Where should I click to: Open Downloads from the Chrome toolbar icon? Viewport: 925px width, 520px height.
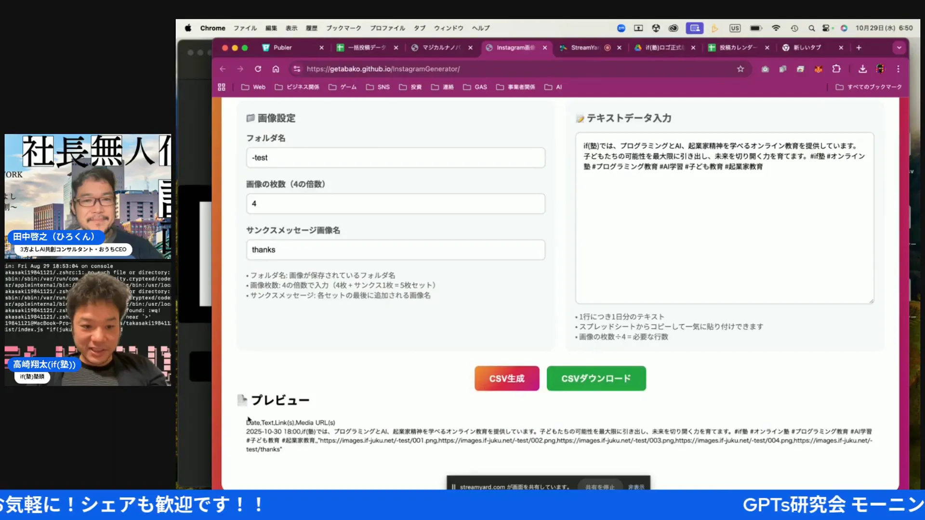(x=863, y=69)
